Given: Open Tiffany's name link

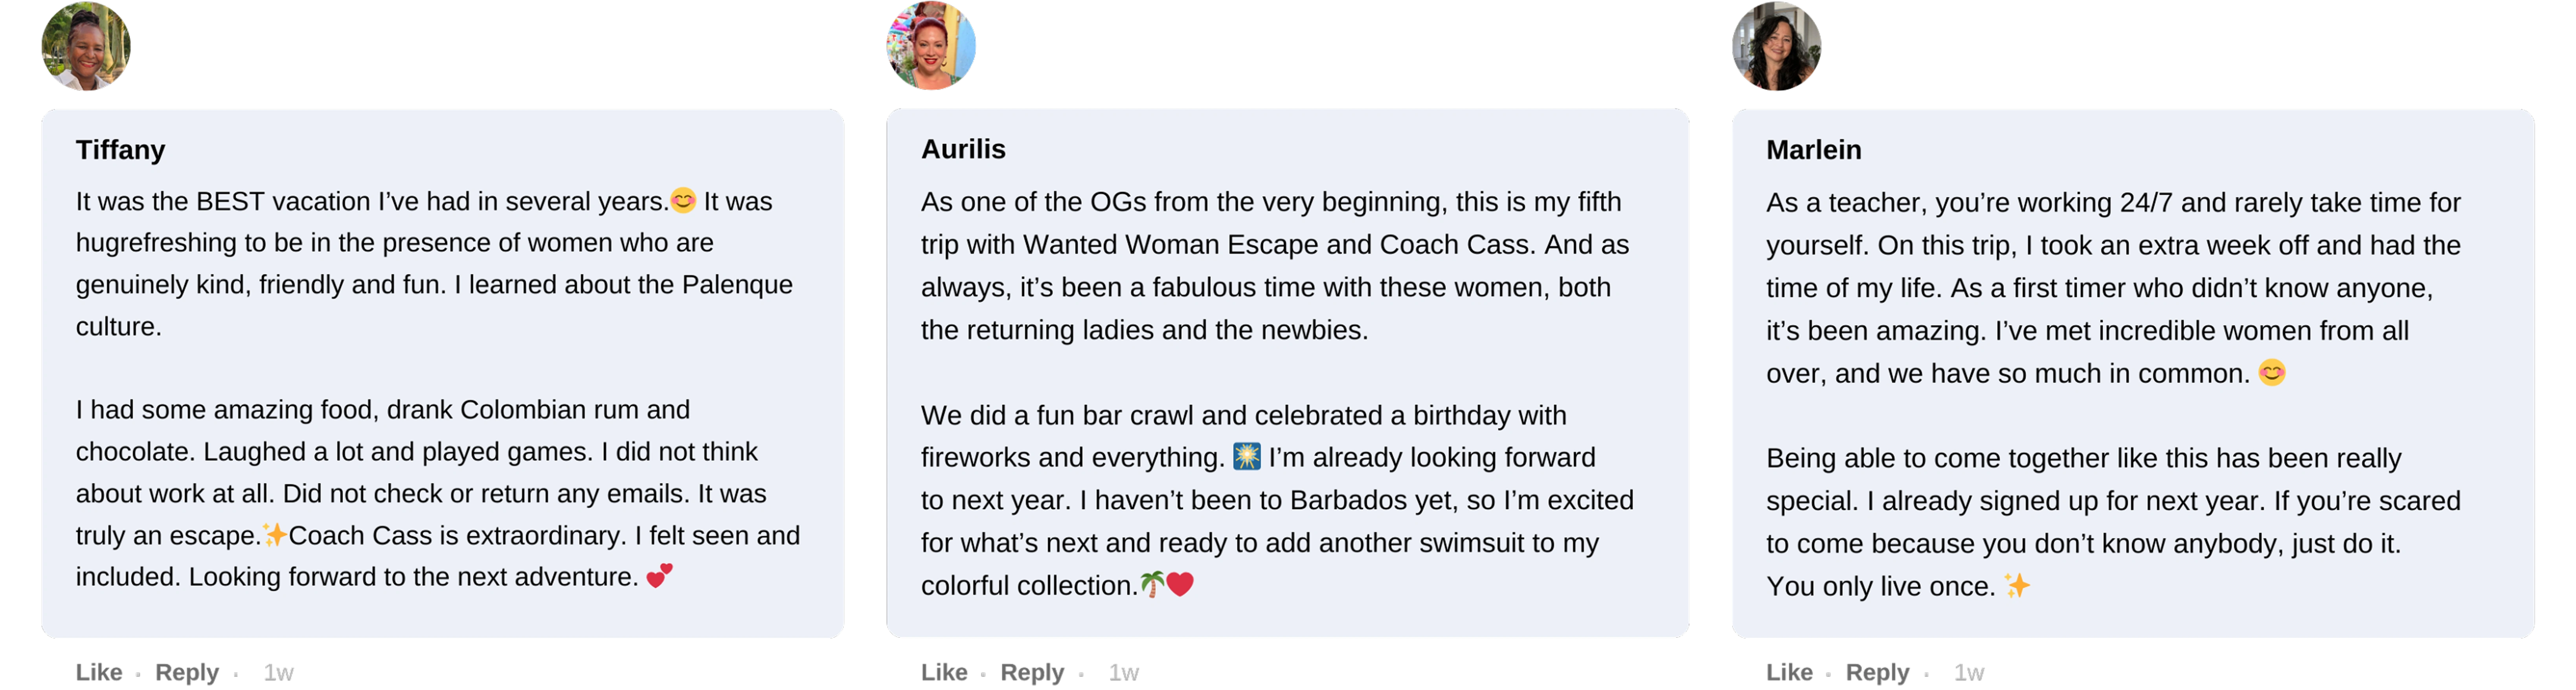Looking at the screenshot, I should 120,150.
